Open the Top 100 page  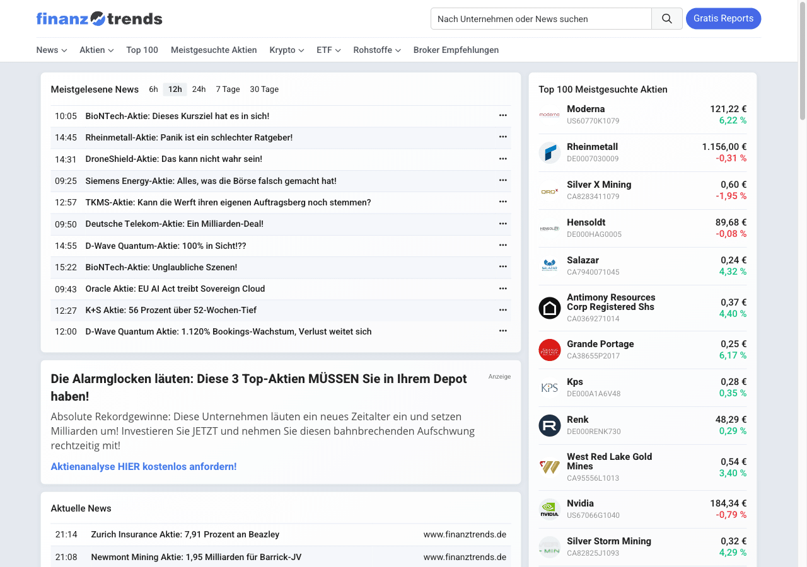142,50
